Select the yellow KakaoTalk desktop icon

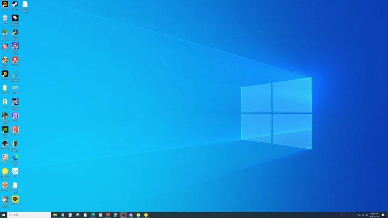pos(15,199)
